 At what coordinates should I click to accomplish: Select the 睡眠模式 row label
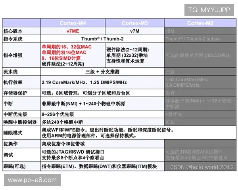(x=13, y=133)
